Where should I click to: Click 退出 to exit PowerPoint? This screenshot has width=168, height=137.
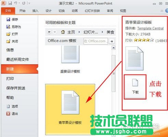pos(12,113)
